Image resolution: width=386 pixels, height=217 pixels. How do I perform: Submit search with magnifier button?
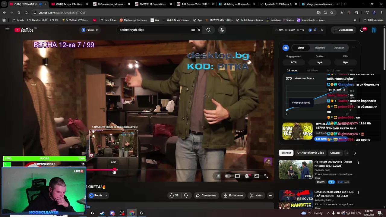(208, 30)
